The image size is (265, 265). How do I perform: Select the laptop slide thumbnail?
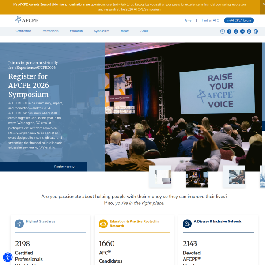click(160, 177)
